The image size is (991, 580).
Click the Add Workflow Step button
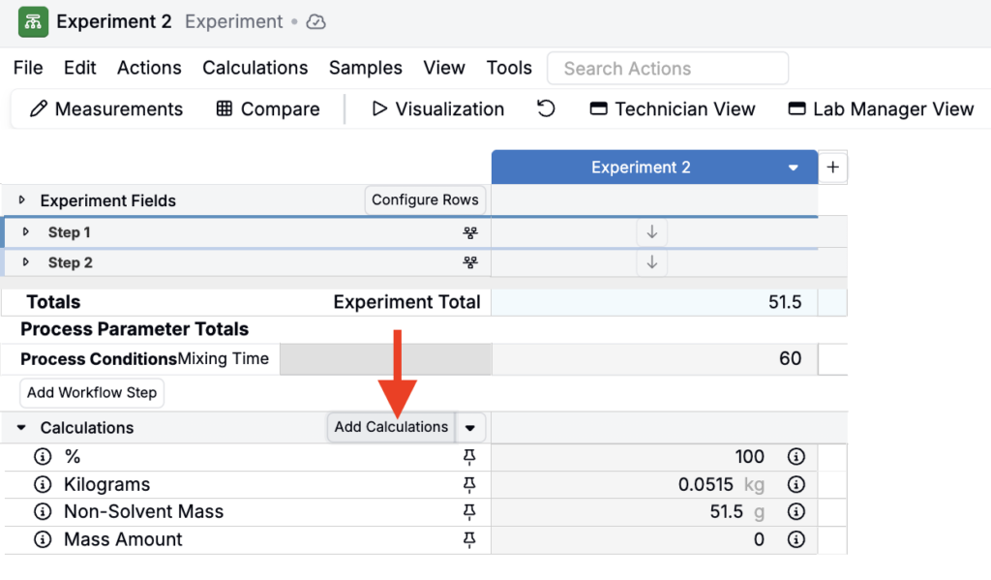pyautogui.click(x=92, y=393)
